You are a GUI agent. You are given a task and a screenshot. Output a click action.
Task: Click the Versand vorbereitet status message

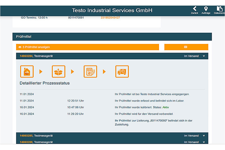coord(144,114)
